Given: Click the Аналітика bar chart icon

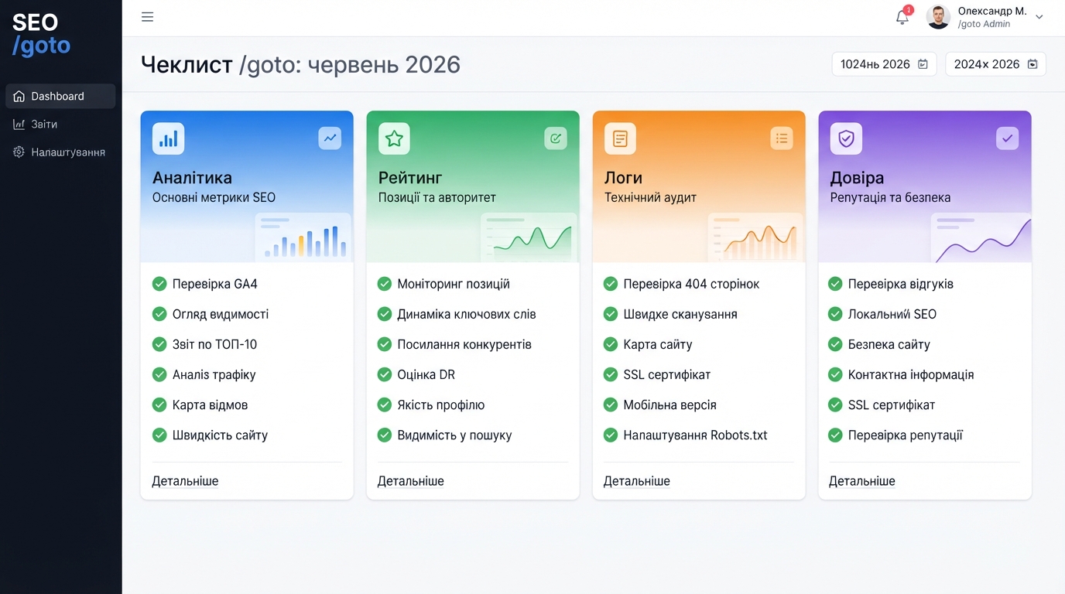Looking at the screenshot, I should tap(168, 138).
